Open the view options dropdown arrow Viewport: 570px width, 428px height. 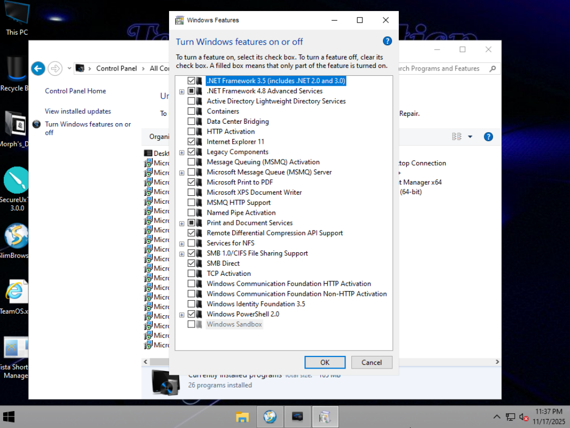[470, 137]
